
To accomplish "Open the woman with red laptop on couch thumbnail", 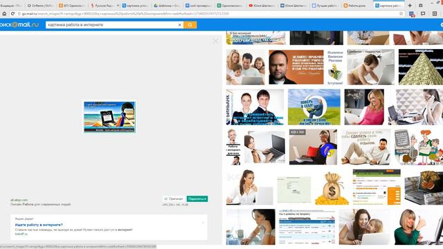I will [x=313, y=147].
